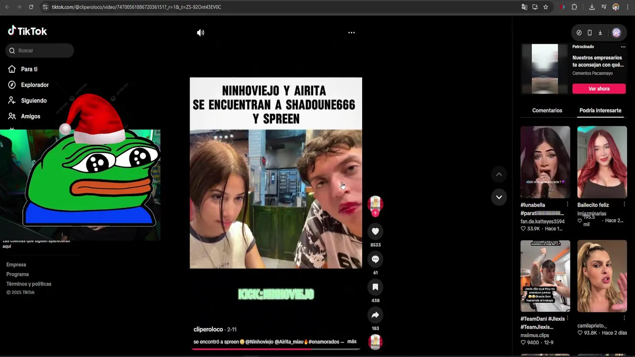The height and width of the screenshot is (357, 635).
Task: Open options dots for #lunabella video
Action: click(568, 204)
